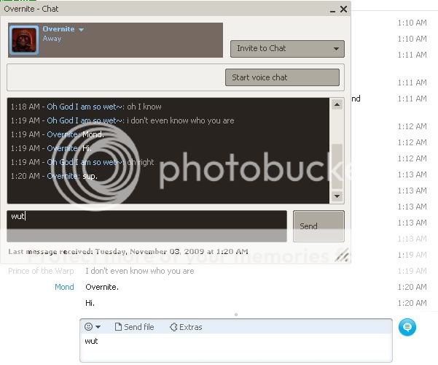The height and width of the screenshot is (365, 438).
Task: Open the emoticon picker smiley
Action: point(89,327)
